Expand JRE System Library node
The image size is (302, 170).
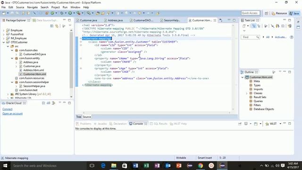pos(8,94)
